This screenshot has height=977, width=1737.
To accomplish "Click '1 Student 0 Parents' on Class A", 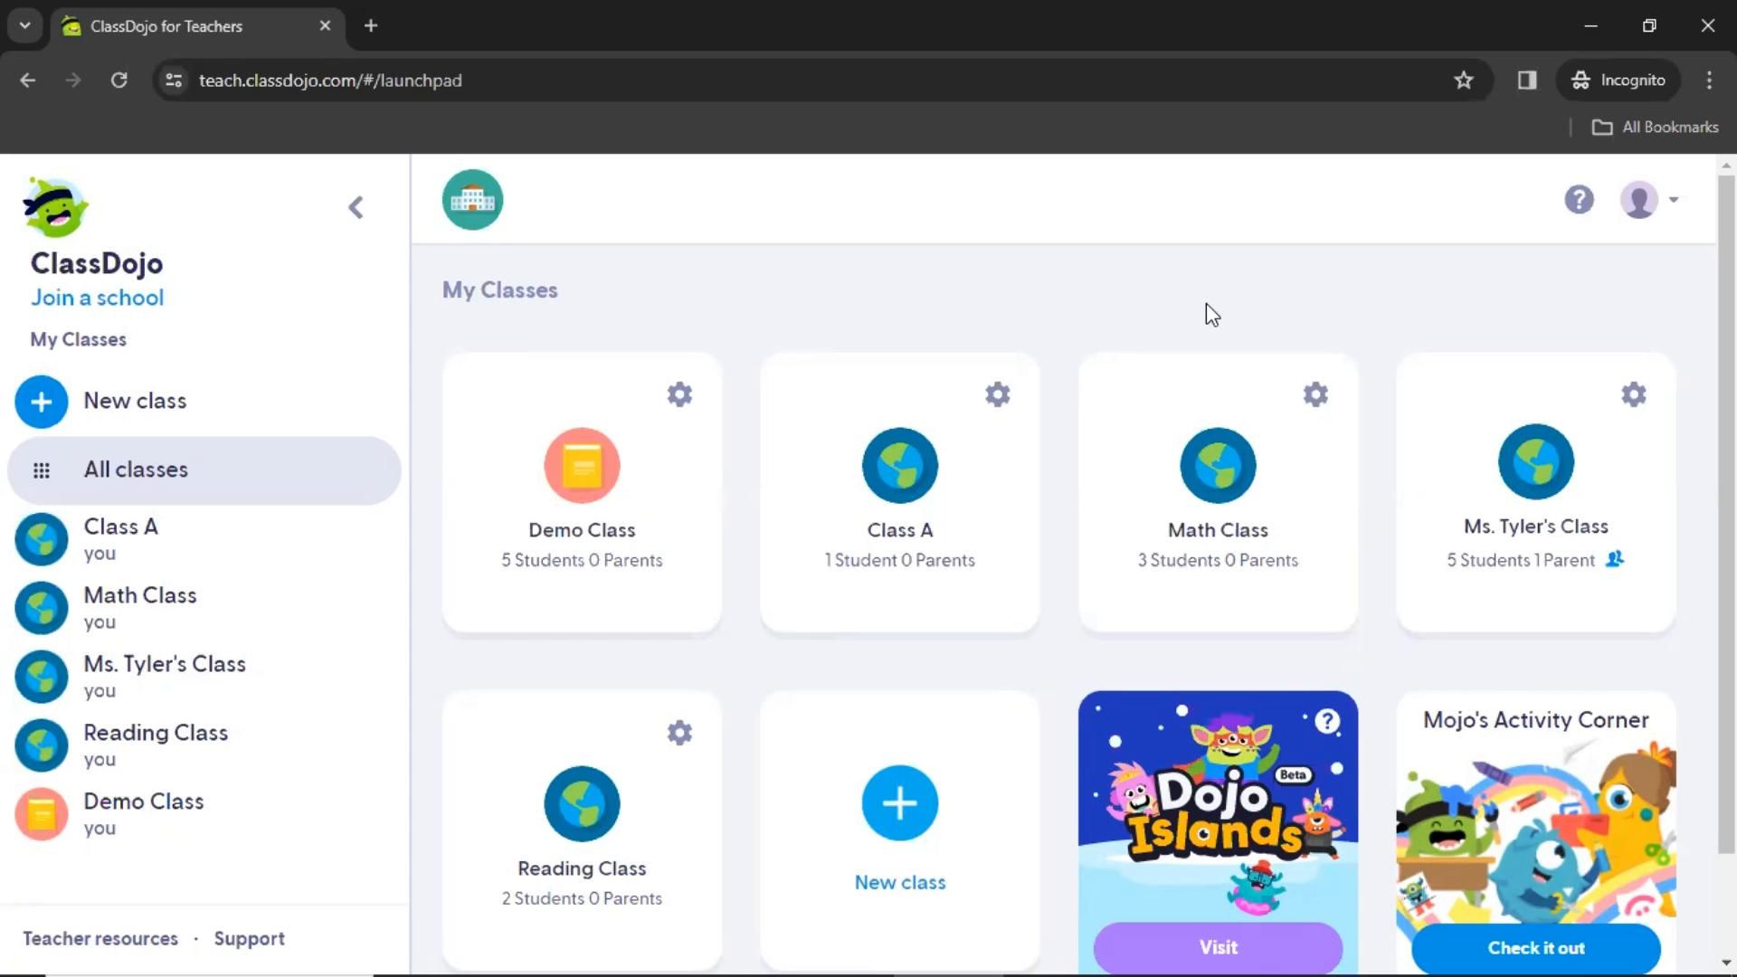I will click(x=899, y=560).
